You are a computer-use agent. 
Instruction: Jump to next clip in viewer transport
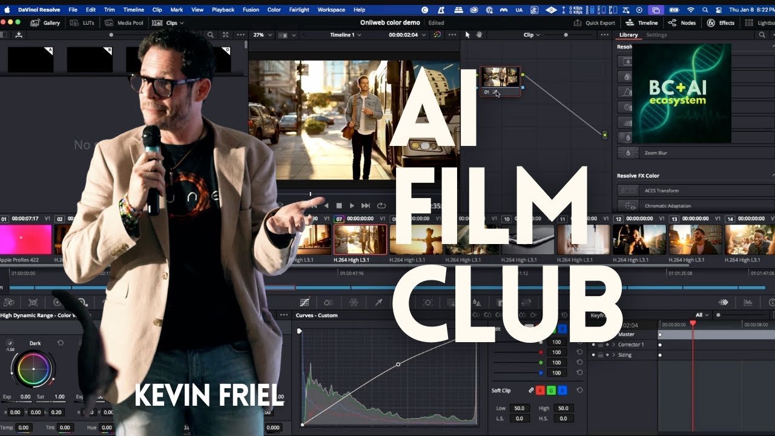coord(366,206)
